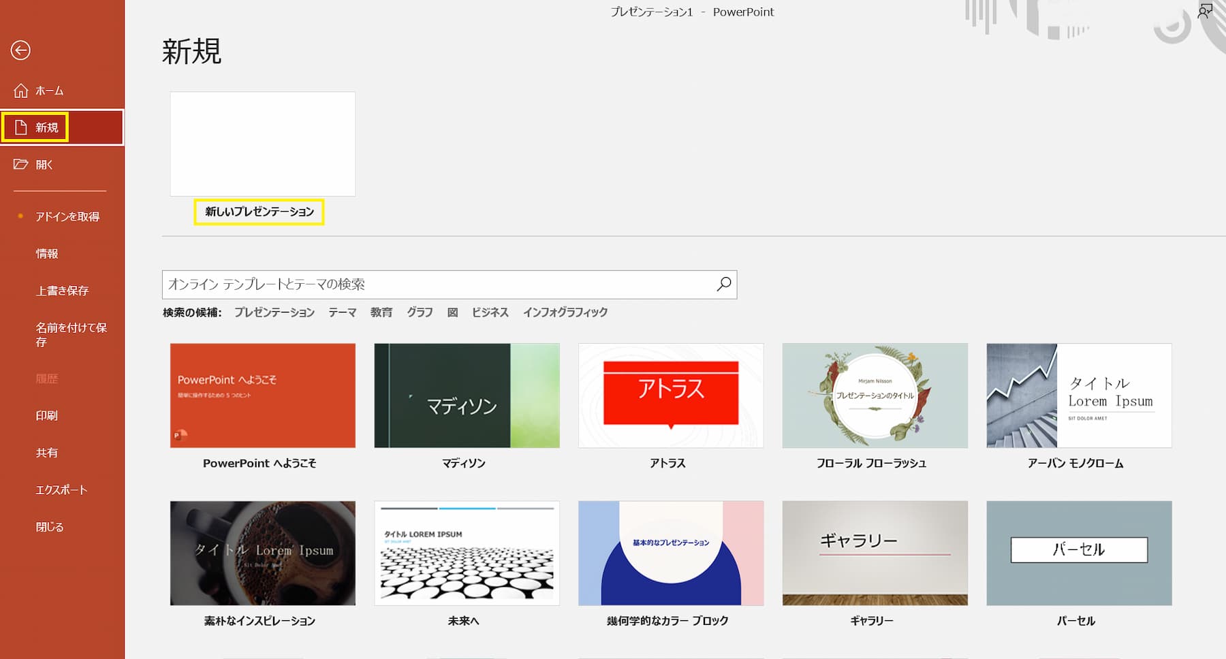The width and height of the screenshot is (1226, 659).
Task: Open the 情報 page
Action: (47, 253)
